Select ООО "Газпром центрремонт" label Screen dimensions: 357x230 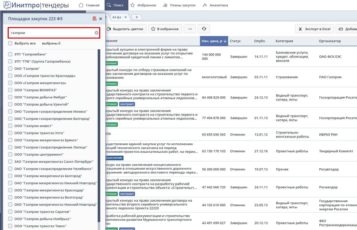click(x=39, y=154)
